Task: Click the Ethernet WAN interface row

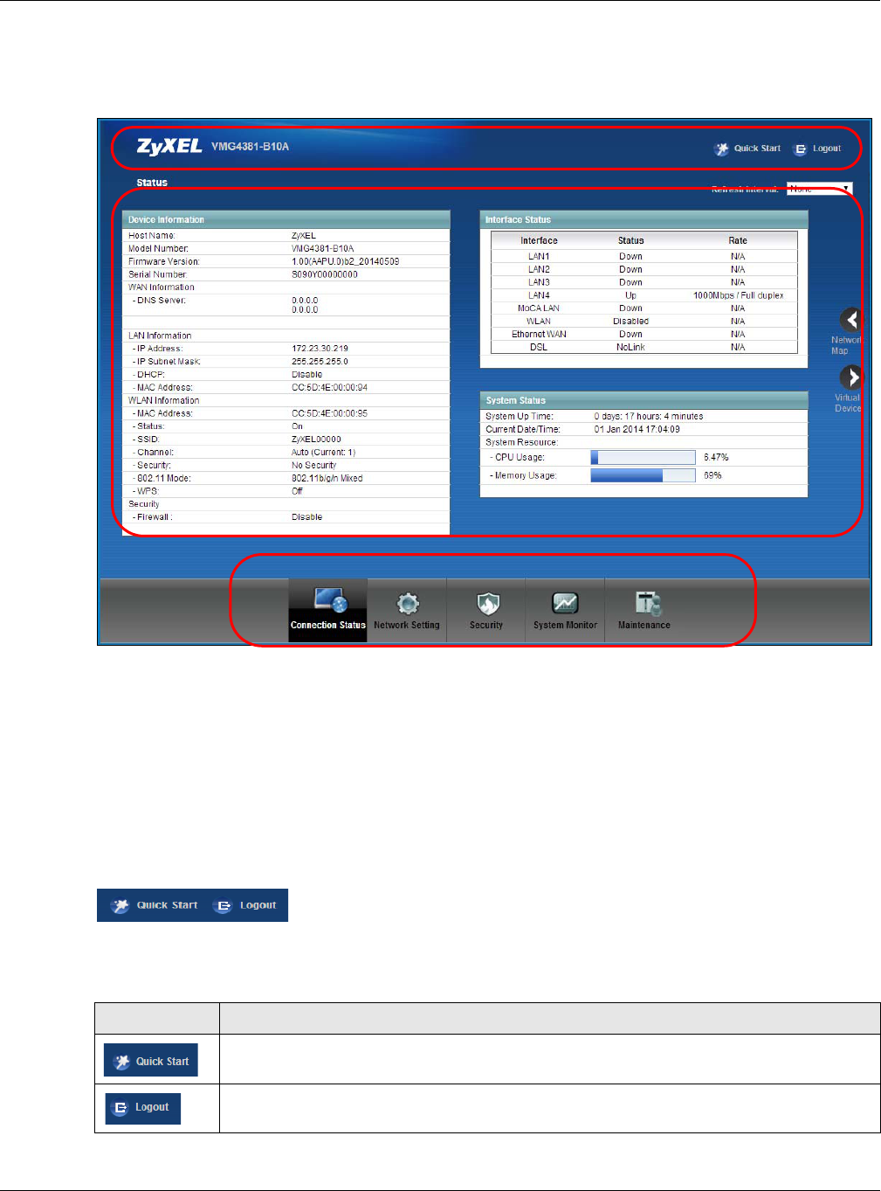Action: tap(644, 334)
